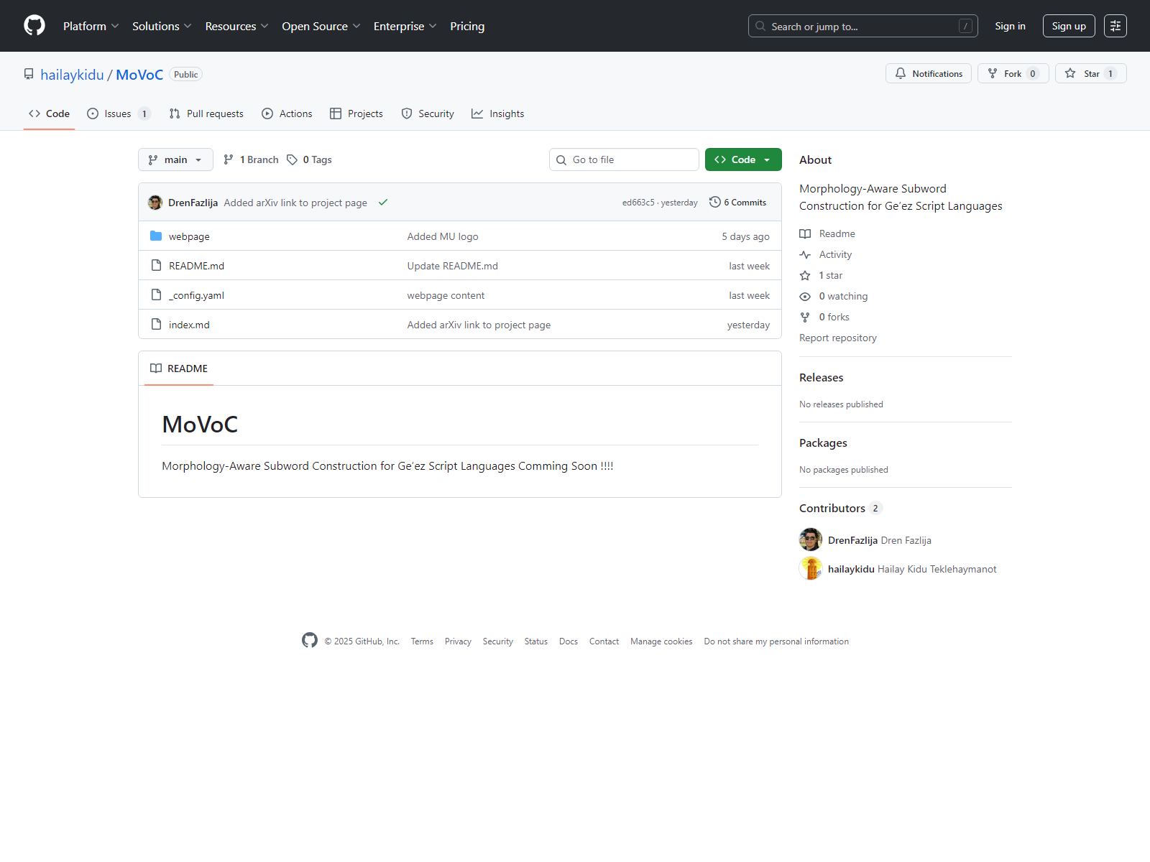Click Report repository link
The width and height of the screenshot is (1150, 862).
(x=838, y=338)
